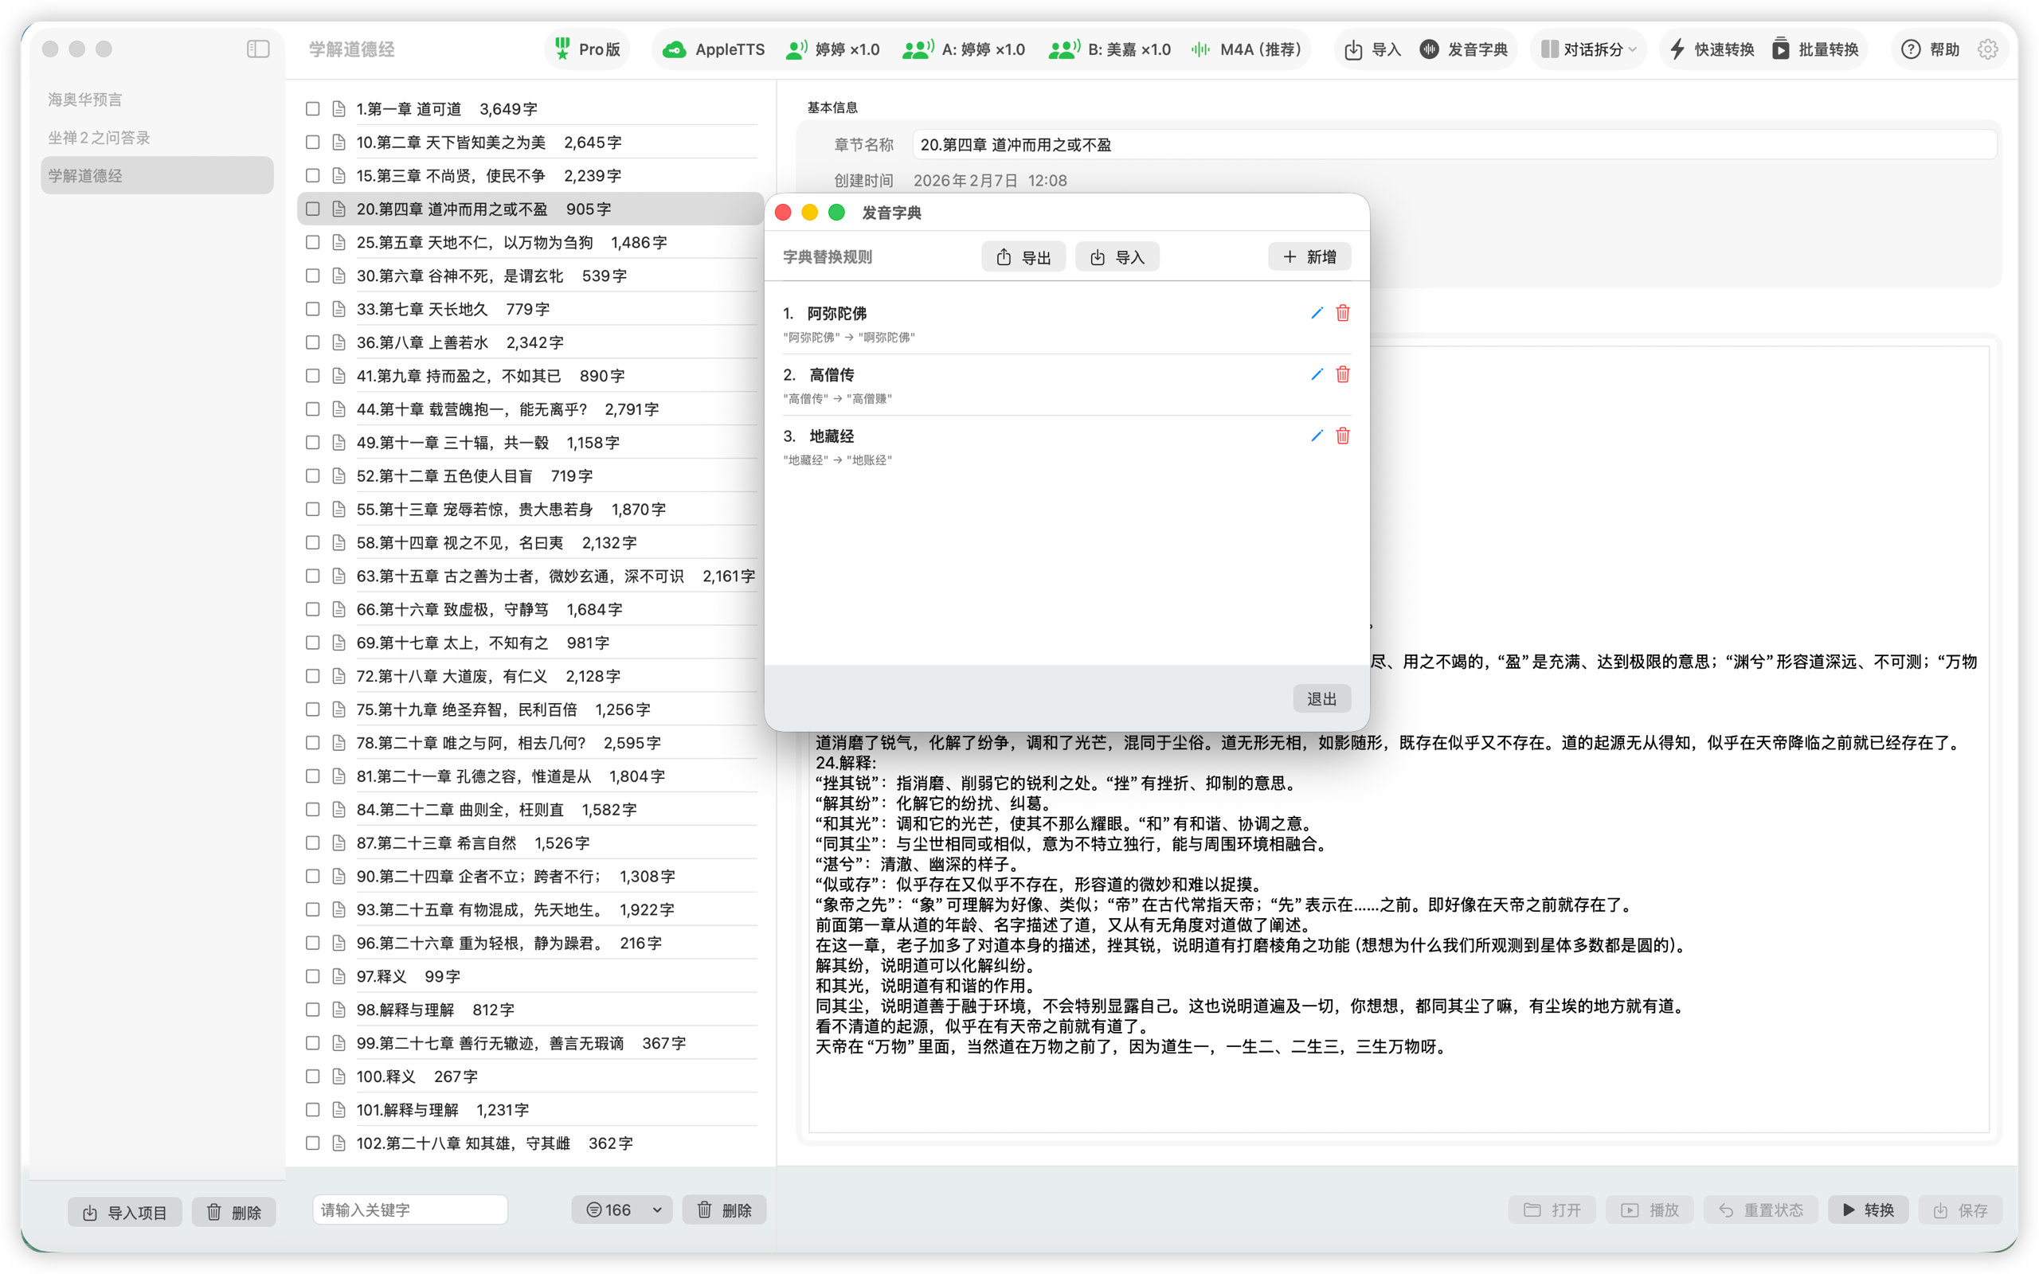This screenshot has height=1274, width=2039.
Task: Start 快速转换
Action: [1711, 49]
